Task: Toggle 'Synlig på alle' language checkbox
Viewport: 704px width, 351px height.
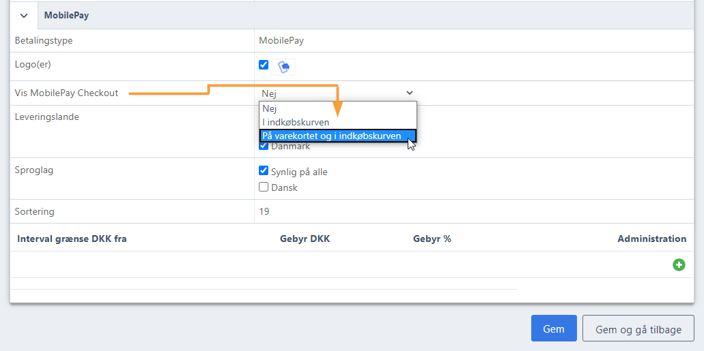Action: pos(264,171)
